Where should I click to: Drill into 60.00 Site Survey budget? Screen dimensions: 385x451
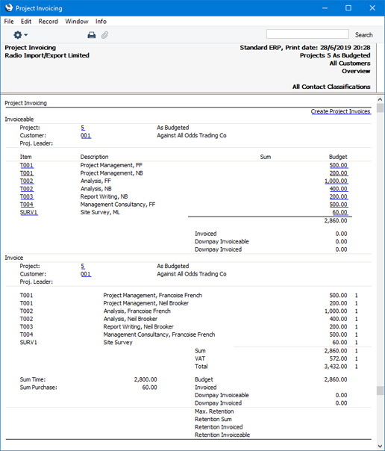click(340, 212)
